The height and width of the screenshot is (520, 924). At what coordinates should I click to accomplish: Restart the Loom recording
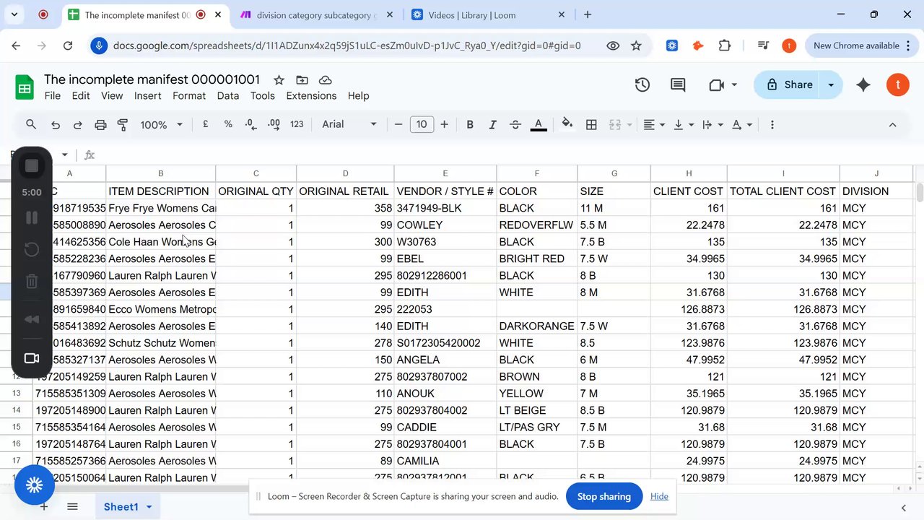click(32, 250)
